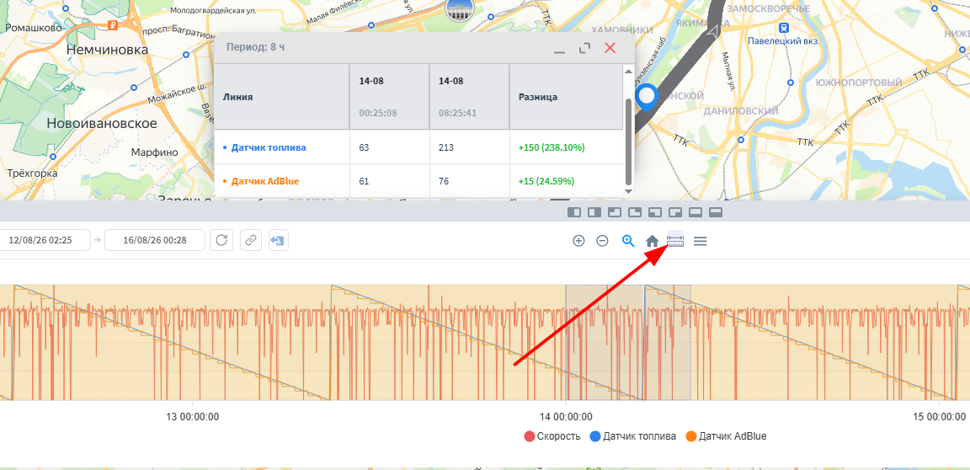This screenshot has height=470, width=970.
Task: Click the 14 00:00:00 axis label
Action: click(565, 416)
